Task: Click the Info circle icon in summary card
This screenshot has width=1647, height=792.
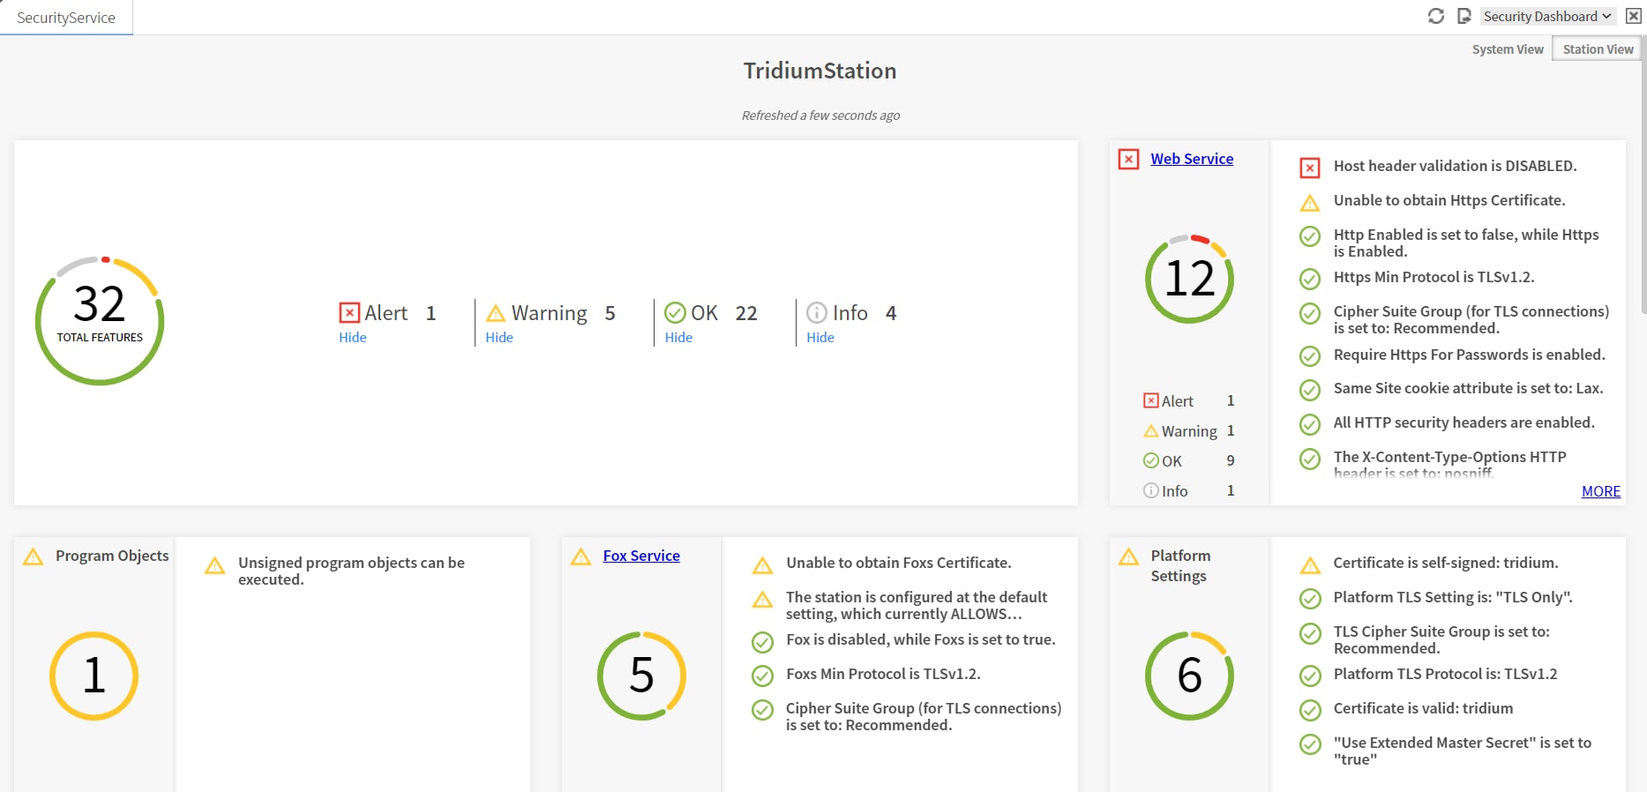Action: coord(817,313)
